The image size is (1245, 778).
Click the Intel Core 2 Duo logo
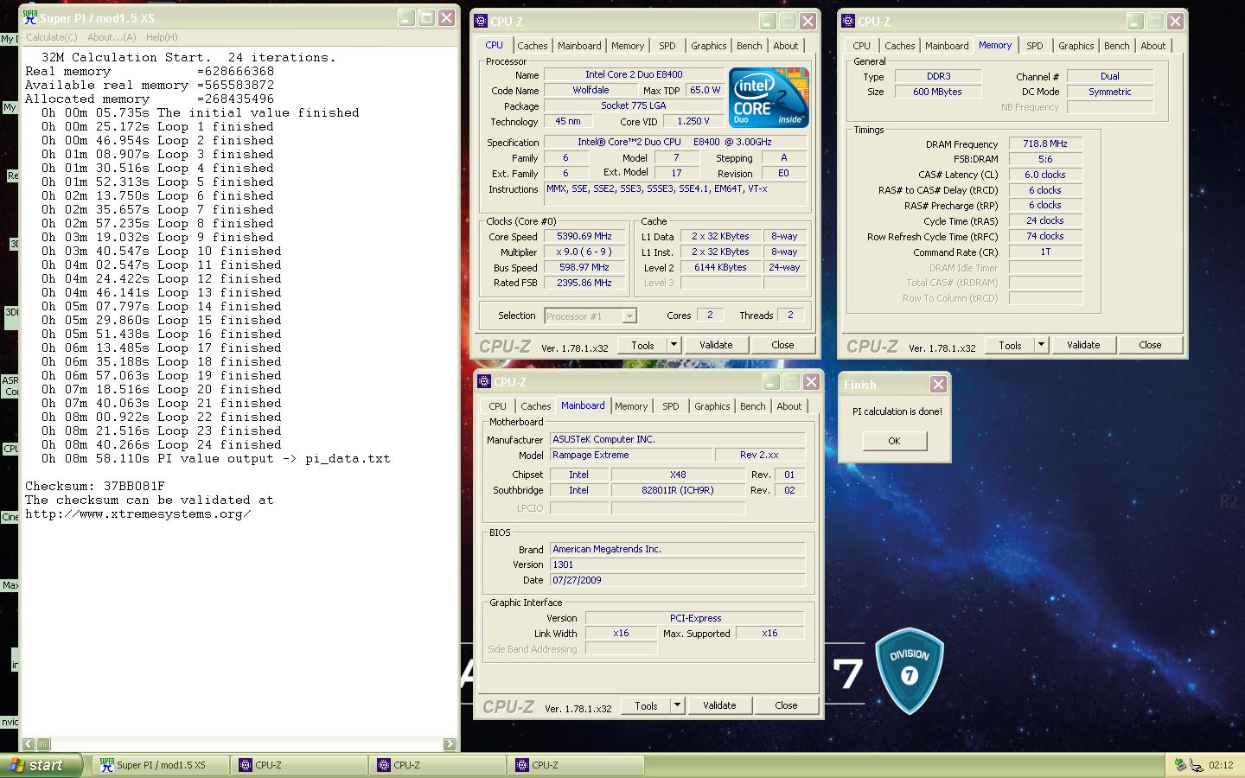tap(769, 98)
